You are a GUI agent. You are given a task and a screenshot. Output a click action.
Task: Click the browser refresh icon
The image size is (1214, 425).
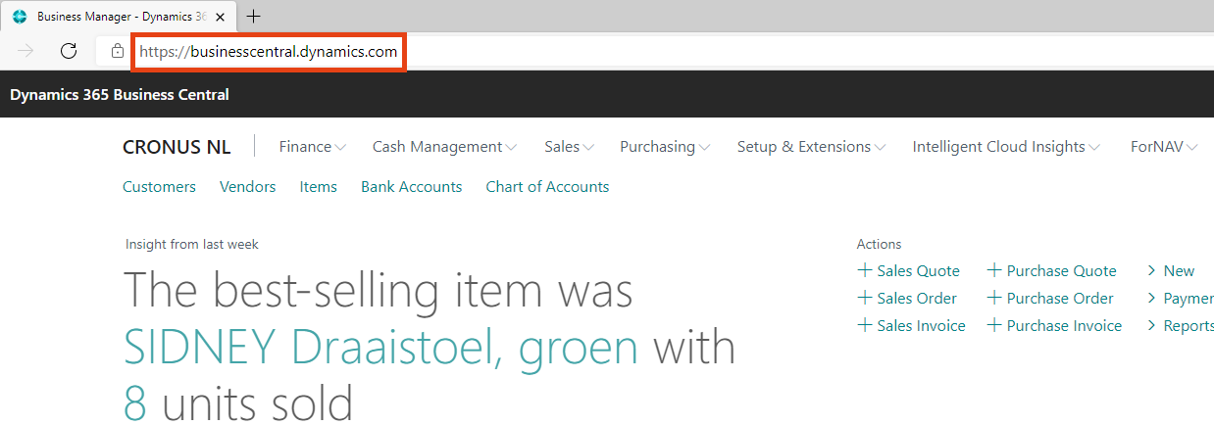coord(69,51)
